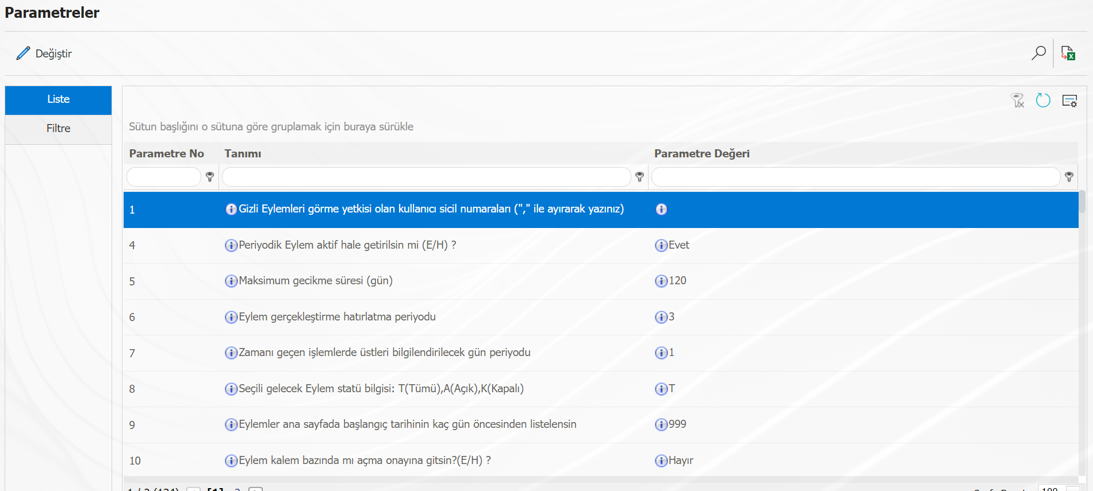Screen dimensions: 1093x491
Task: Sort by the Parametre No column header
Action: [x=167, y=153]
